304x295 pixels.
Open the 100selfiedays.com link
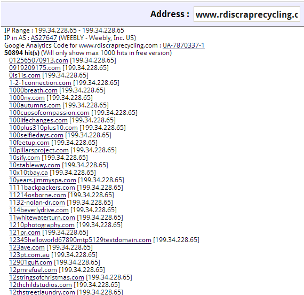click(36, 135)
